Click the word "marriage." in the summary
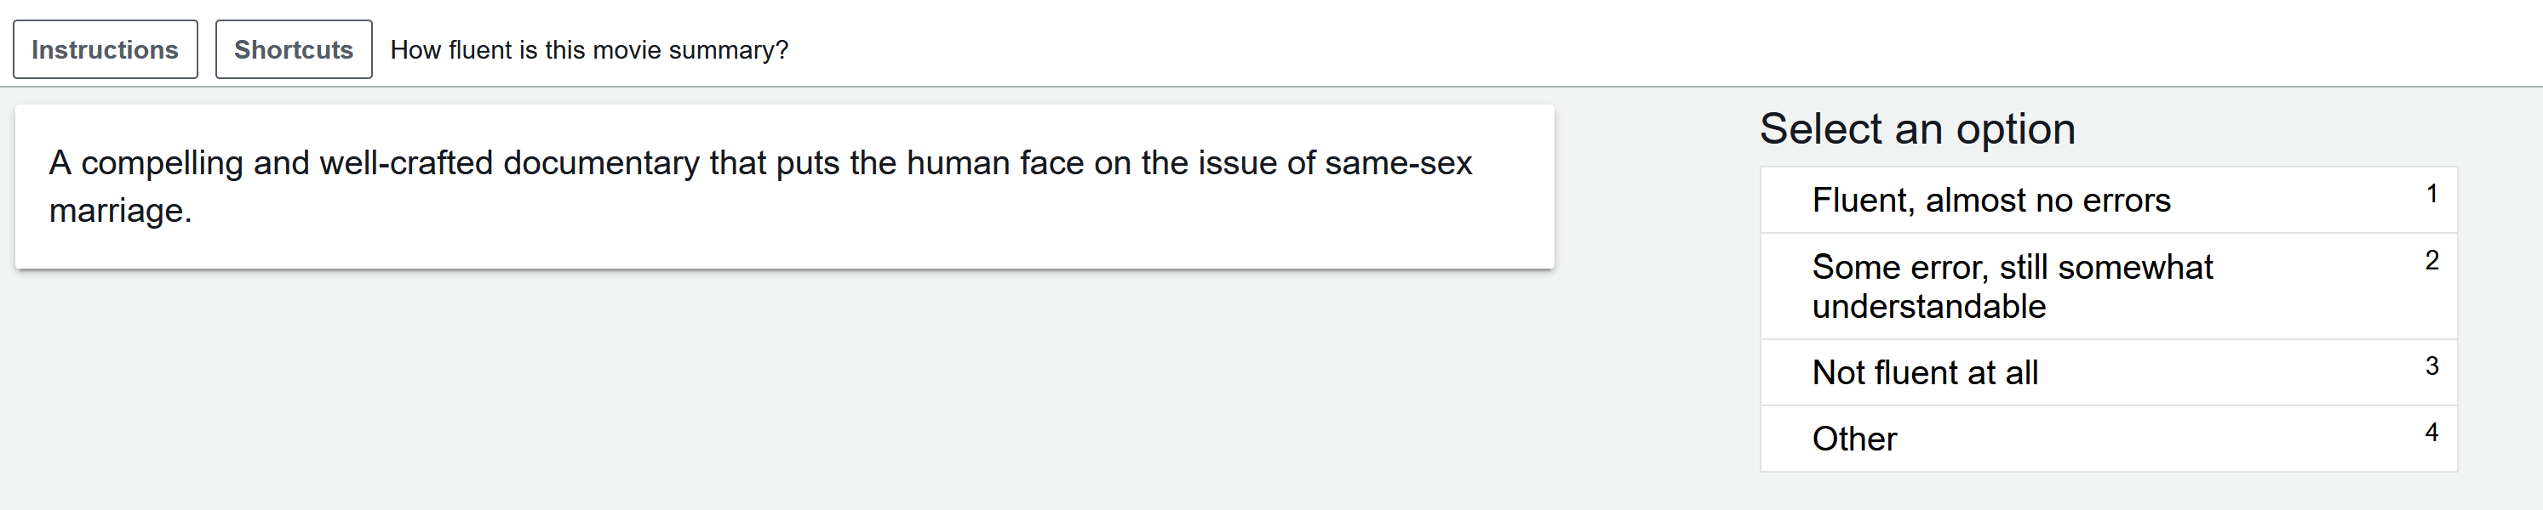The image size is (2543, 510). click(120, 210)
